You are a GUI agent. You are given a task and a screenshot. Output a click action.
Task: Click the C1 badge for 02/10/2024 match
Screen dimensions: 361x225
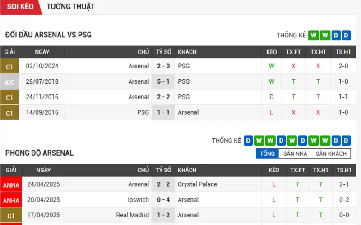click(9, 66)
